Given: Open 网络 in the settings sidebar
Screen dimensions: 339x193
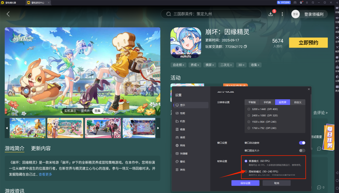Looking at the screenshot, I should [191, 145].
